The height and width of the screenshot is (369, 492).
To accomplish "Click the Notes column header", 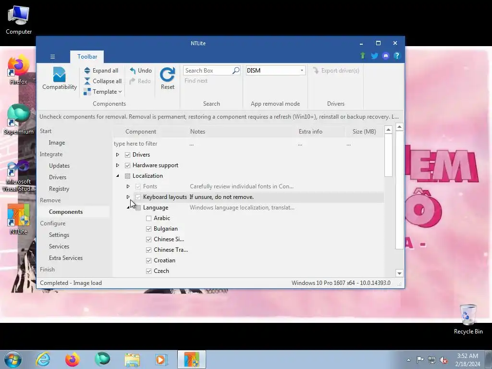I will [x=242, y=132].
